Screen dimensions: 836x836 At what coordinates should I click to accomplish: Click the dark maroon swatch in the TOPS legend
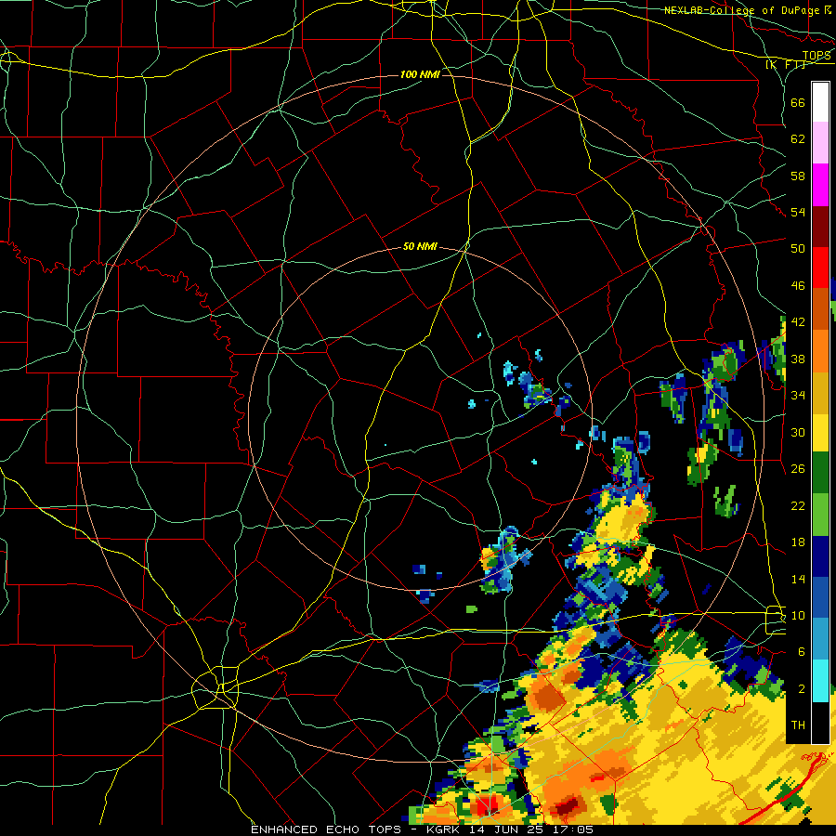[820, 227]
